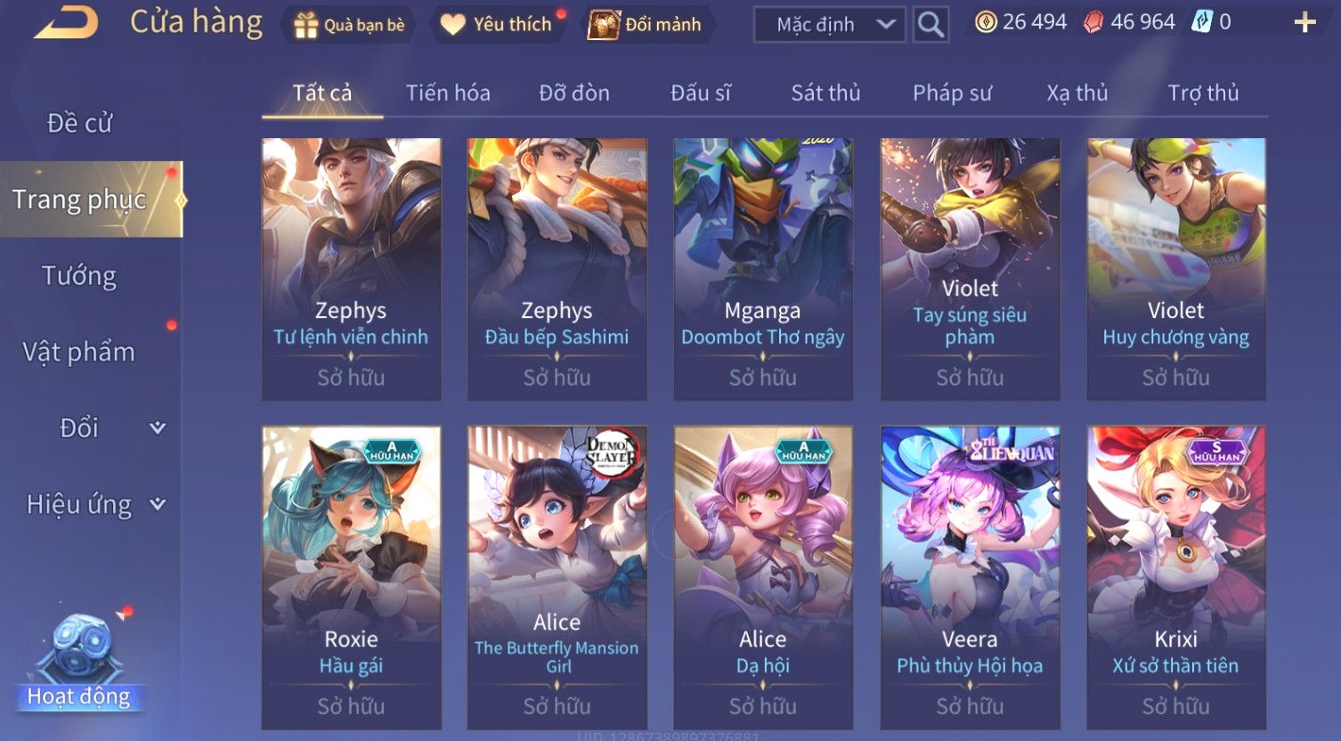Select Đề cử in sidebar
Screen dimensions: 1341x741
pos(79,123)
